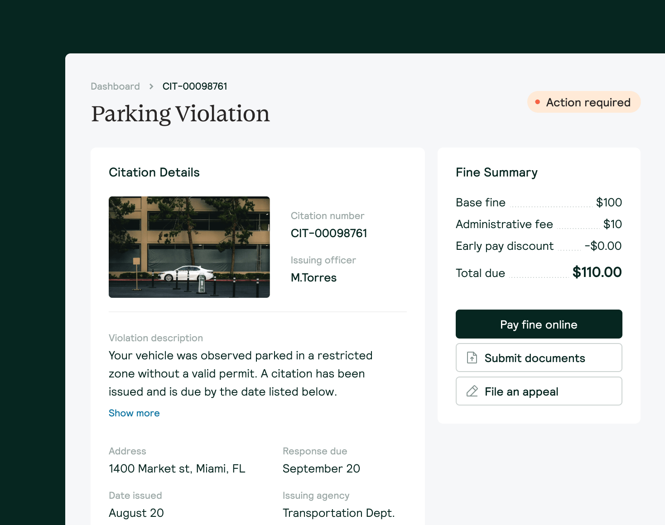Select the citation number CIT-00098761 in details
The width and height of the screenshot is (665, 525).
[329, 233]
